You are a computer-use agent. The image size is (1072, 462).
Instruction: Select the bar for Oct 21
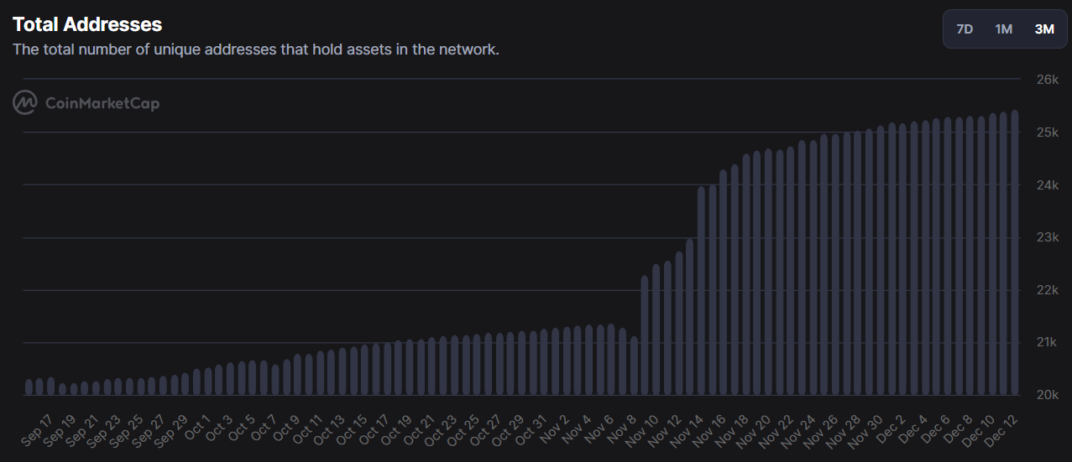(x=431, y=366)
